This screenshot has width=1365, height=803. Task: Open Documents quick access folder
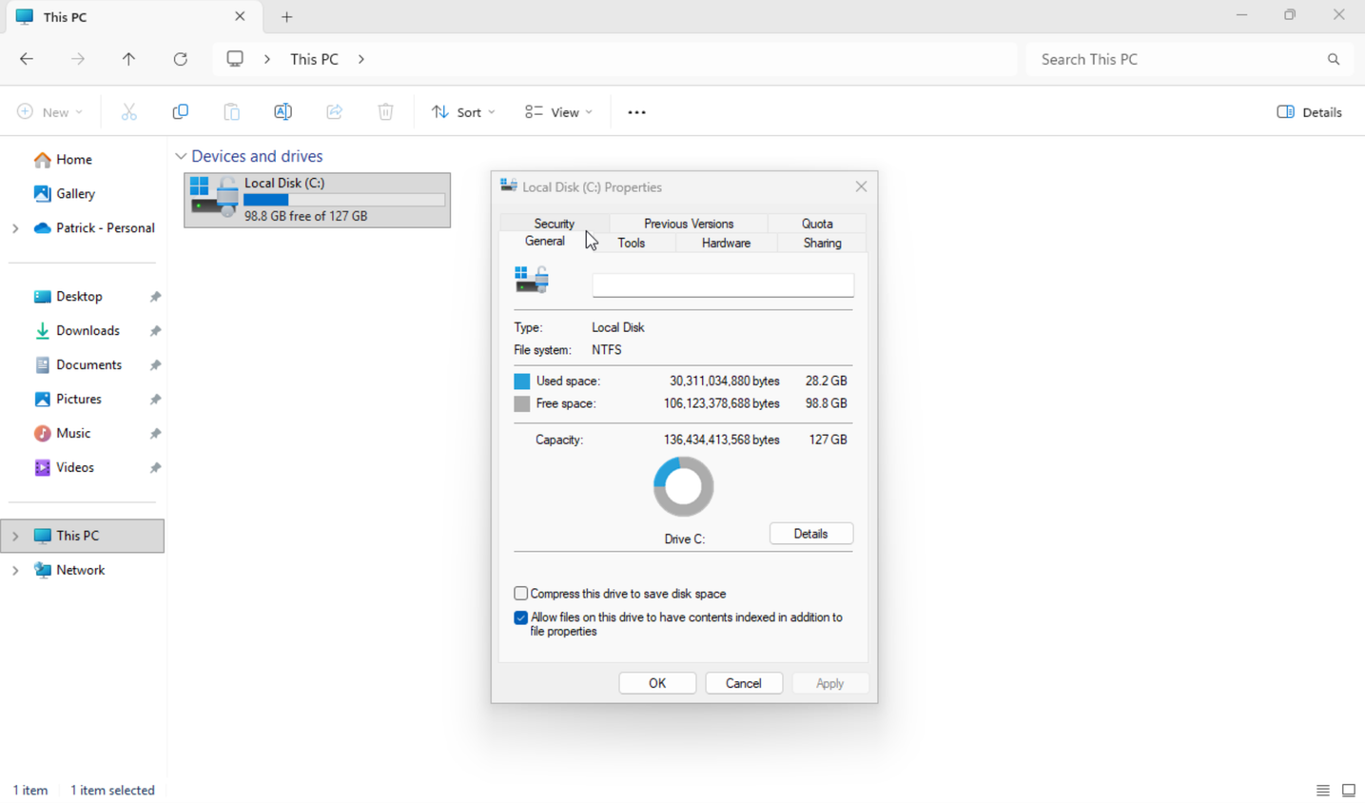click(x=88, y=365)
